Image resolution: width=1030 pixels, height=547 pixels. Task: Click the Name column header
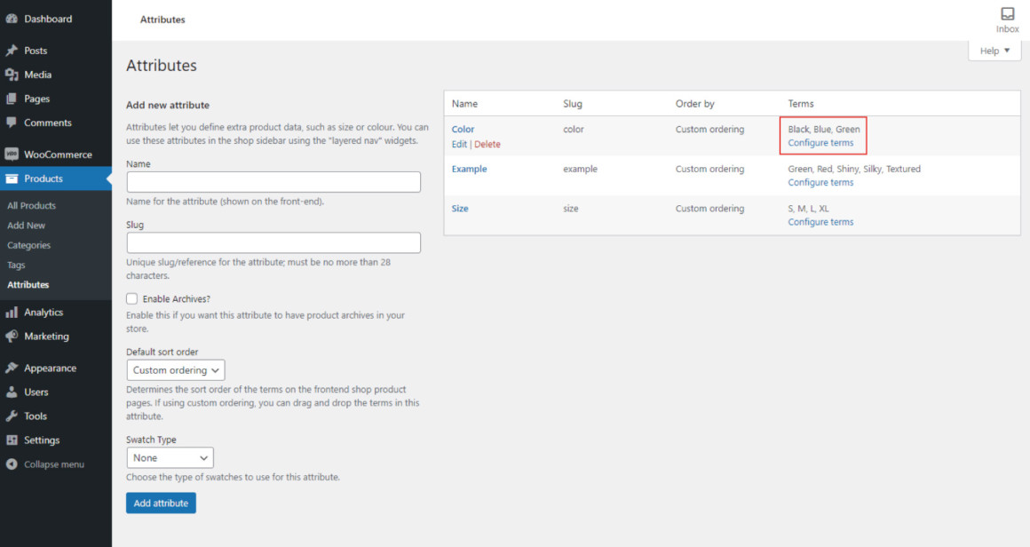point(464,104)
